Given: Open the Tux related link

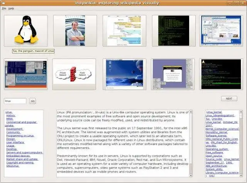Looking at the screenshot, I should (208, 119).
